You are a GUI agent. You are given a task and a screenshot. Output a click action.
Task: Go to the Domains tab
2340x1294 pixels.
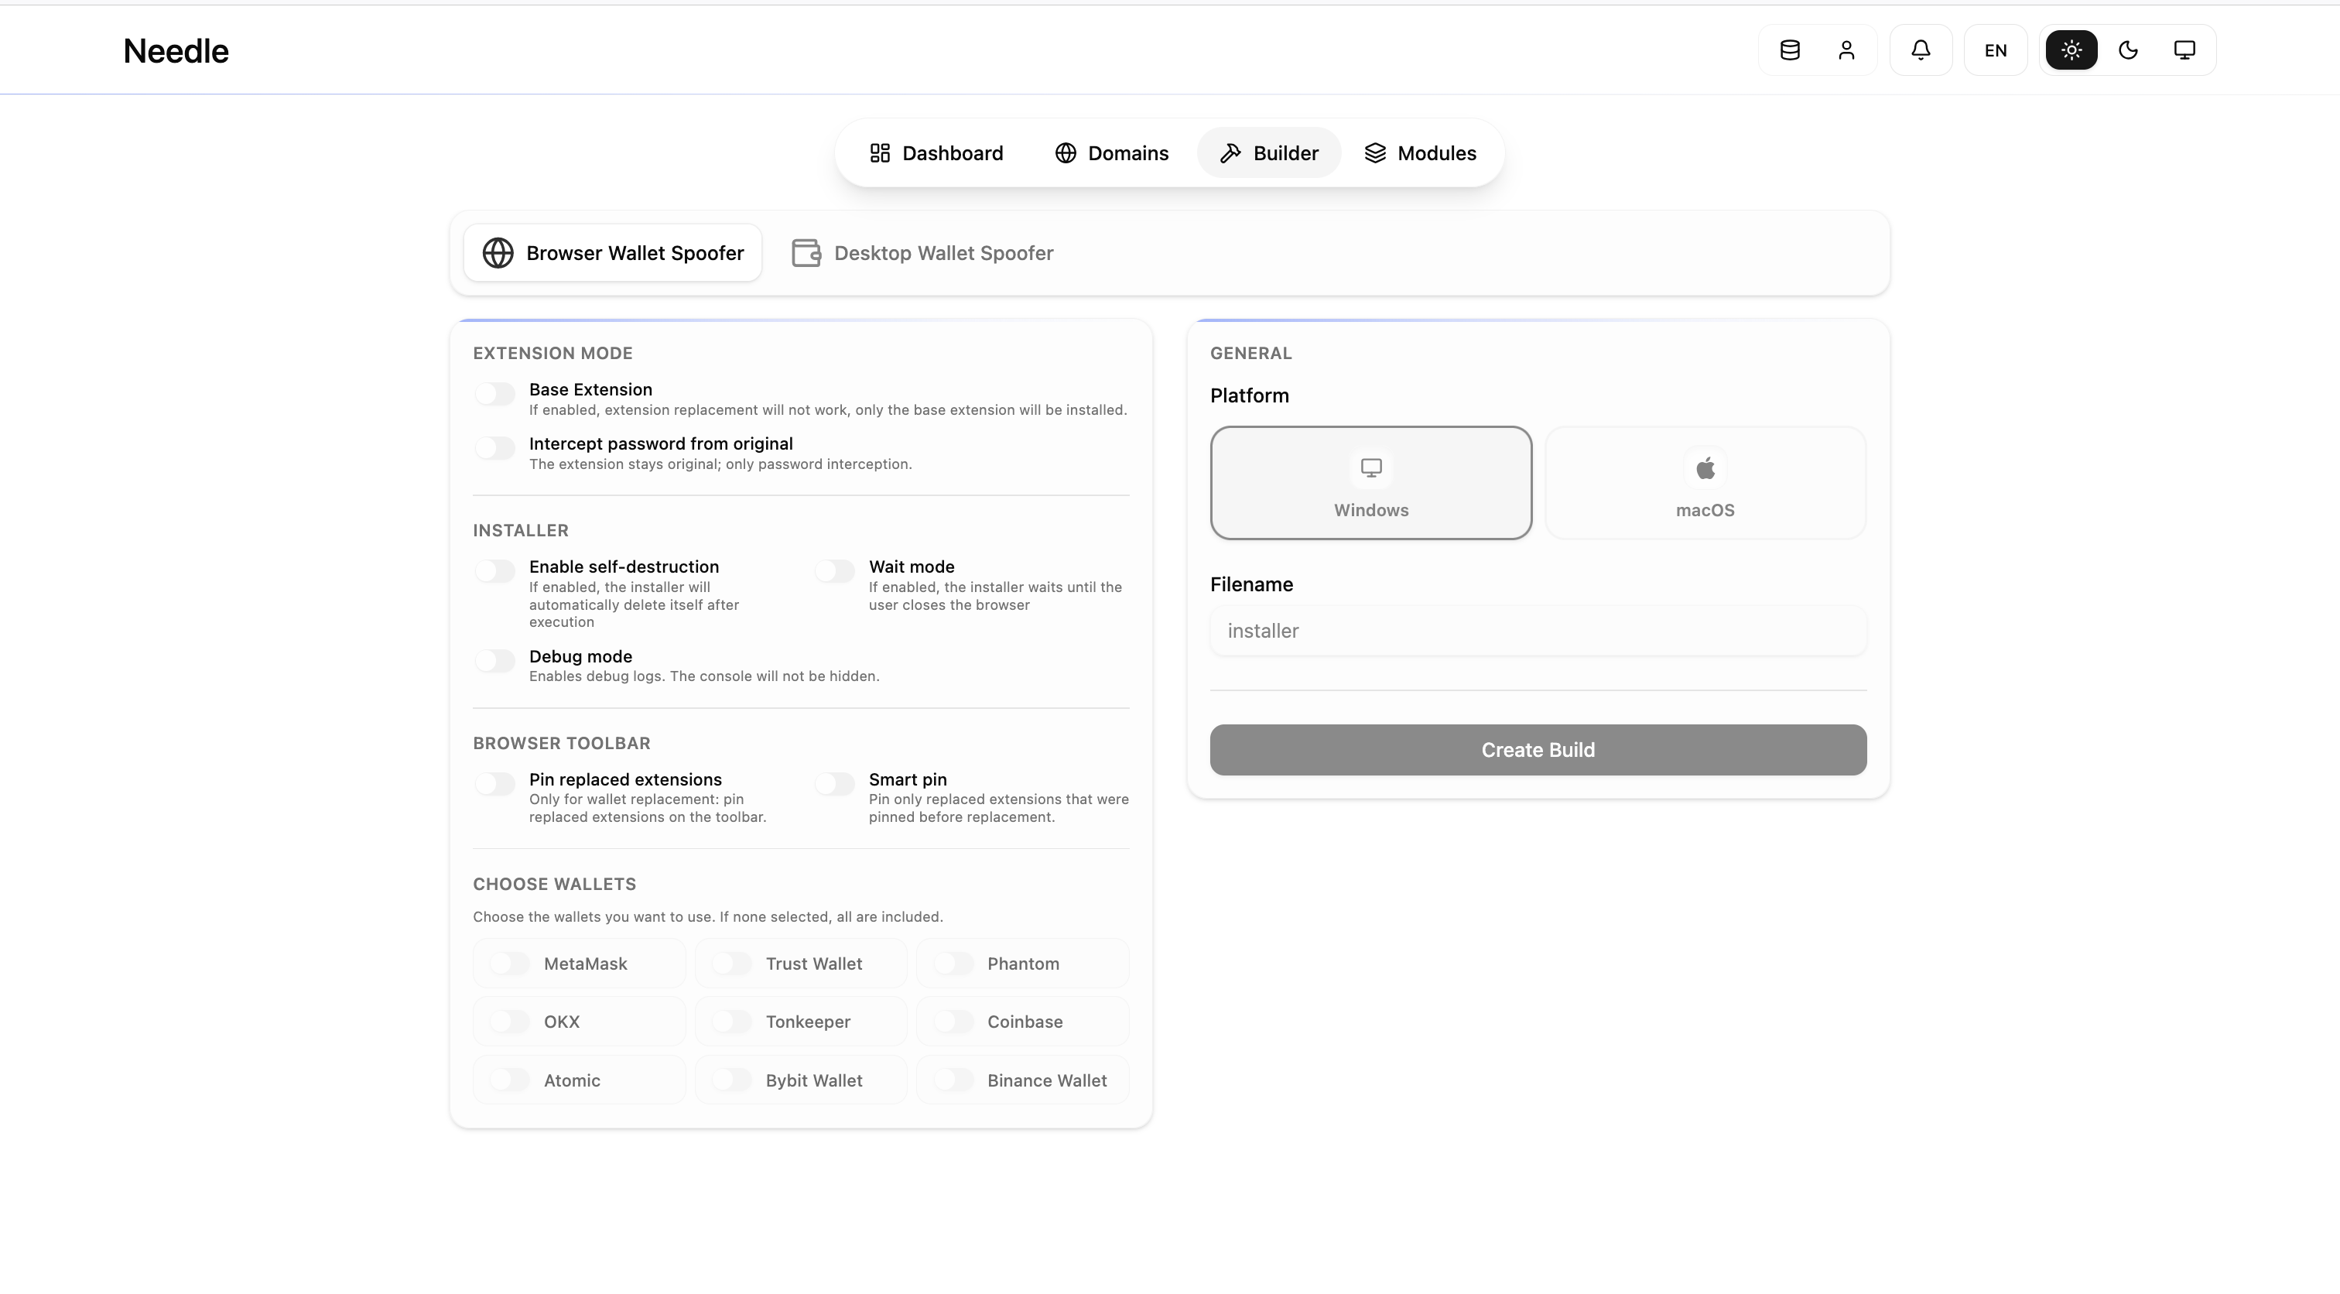1112,152
